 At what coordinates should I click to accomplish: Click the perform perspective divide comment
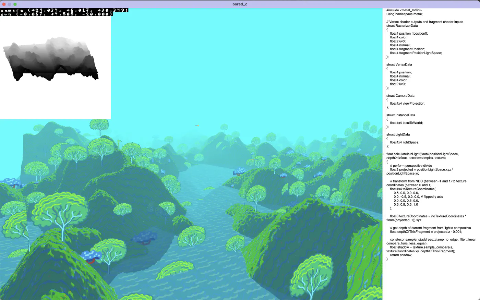[x=411, y=166]
